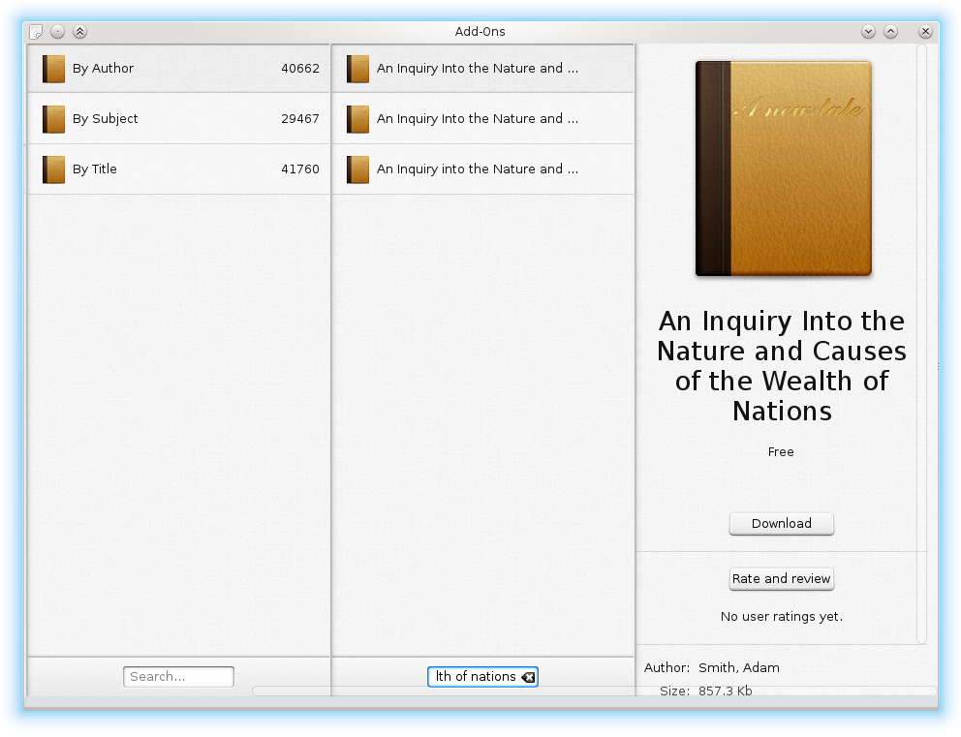Image resolution: width=961 pixels, height=737 pixels.
Task: Click the pin on all desktops button
Action: click(58, 32)
